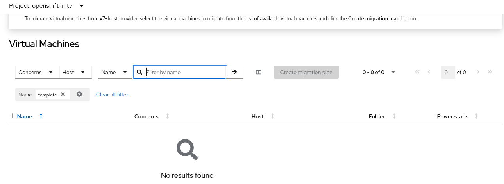This screenshot has width=504, height=184.
Task: Sort by Power state column
Action: 452,116
